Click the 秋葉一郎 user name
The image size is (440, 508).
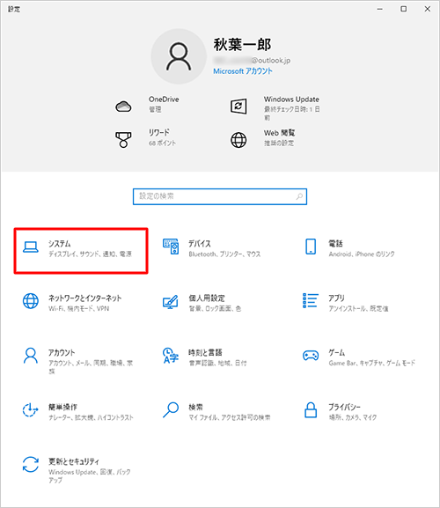click(x=242, y=44)
